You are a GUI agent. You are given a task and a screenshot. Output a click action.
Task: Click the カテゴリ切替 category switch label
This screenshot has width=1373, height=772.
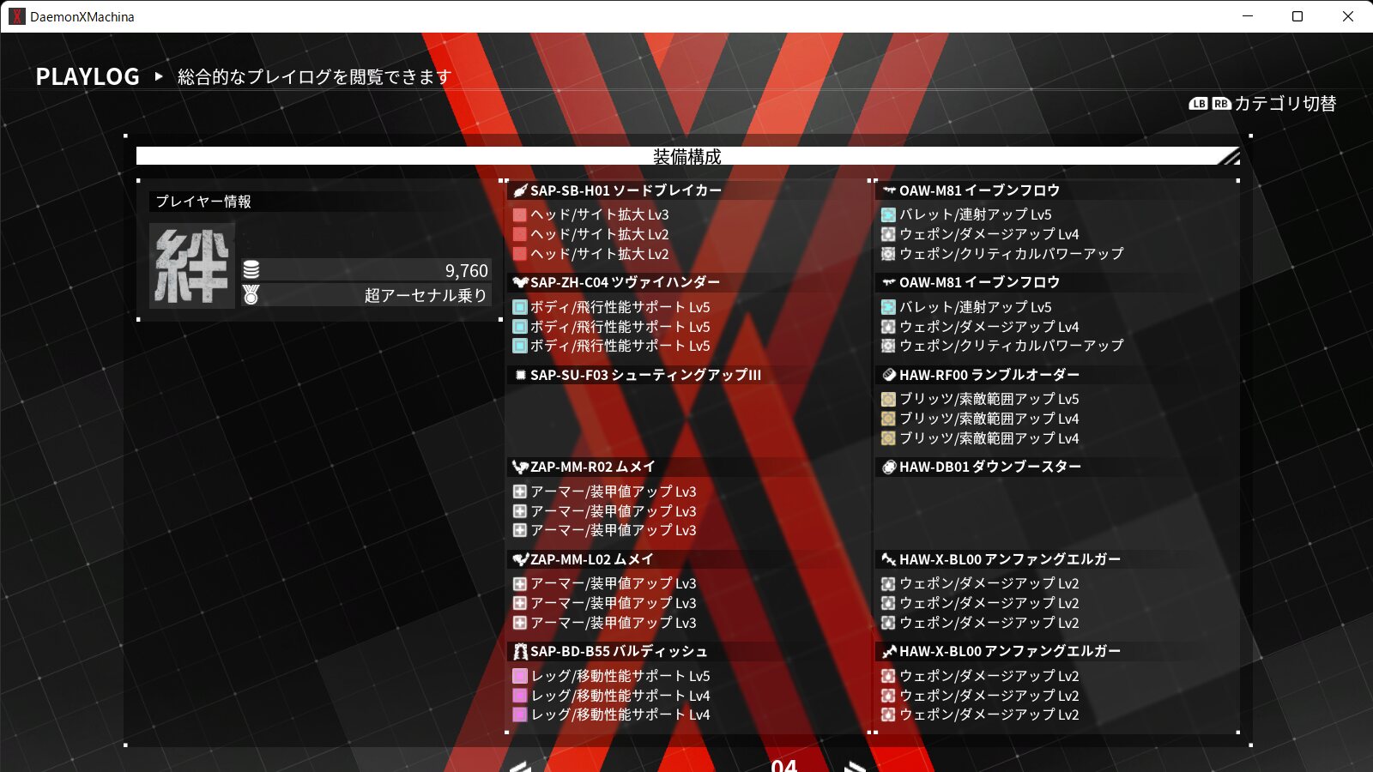pos(1285,104)
